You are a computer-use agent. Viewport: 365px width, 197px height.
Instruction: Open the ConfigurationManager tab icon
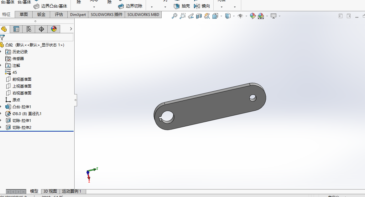(29, 29)
